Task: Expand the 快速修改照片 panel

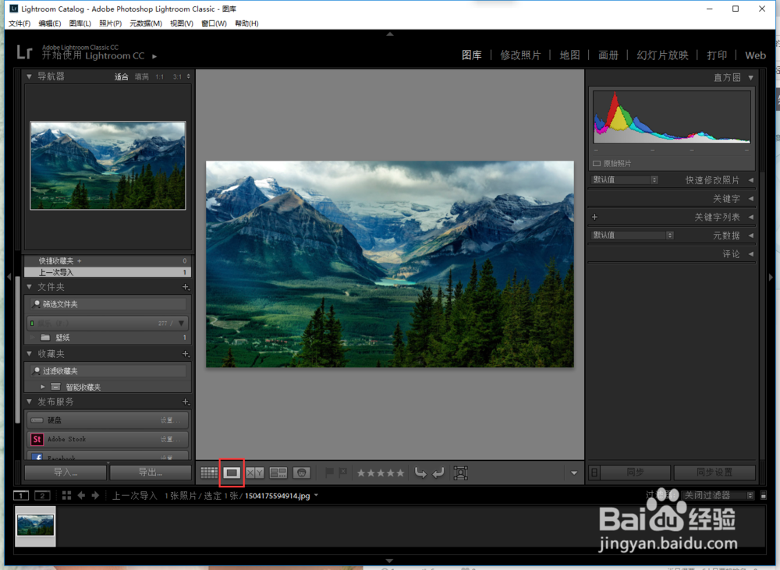Action: (x=750, y=180)
